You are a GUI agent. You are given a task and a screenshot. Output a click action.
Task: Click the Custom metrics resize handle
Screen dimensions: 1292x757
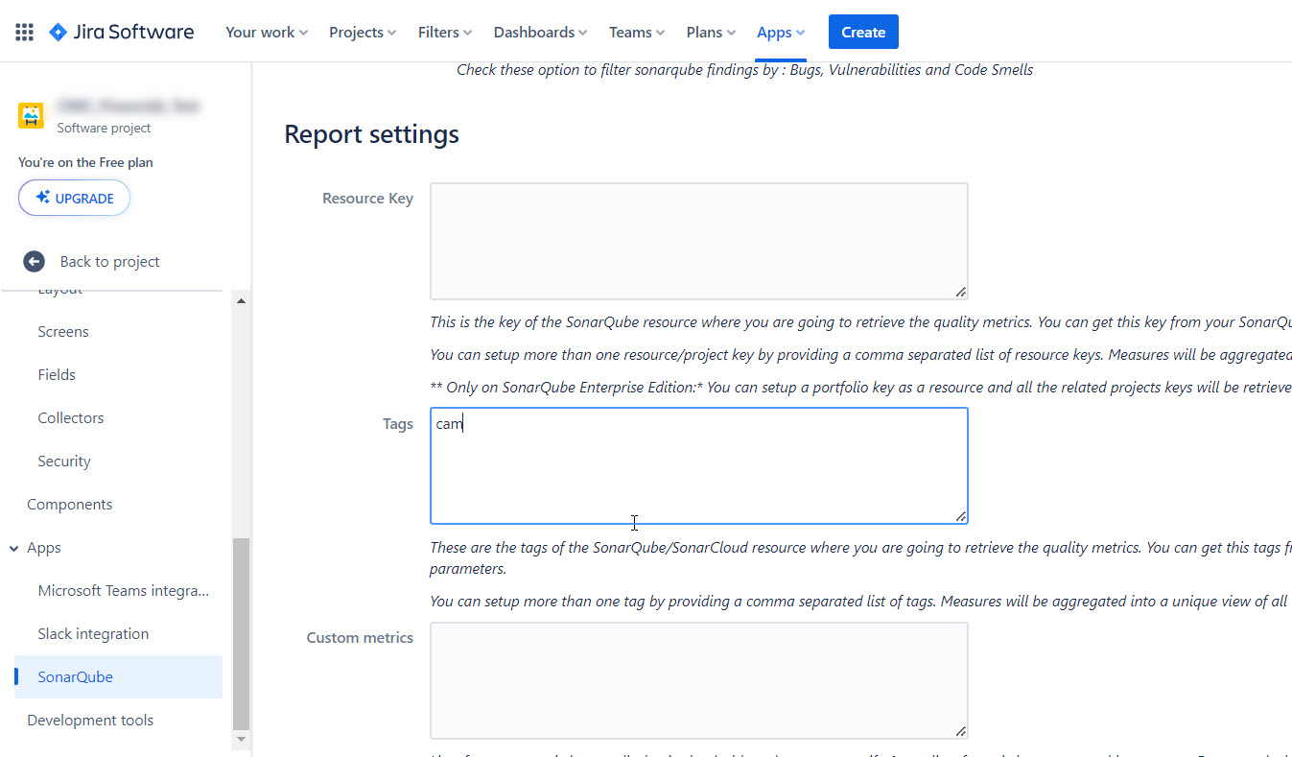(960, 731)
